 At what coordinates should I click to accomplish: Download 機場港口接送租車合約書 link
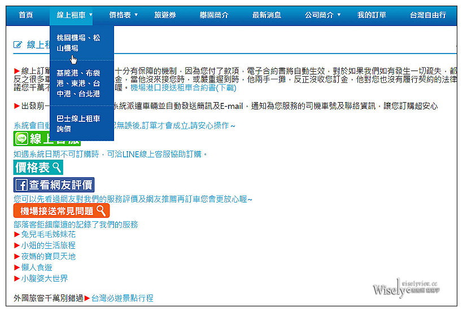point(184,88)
